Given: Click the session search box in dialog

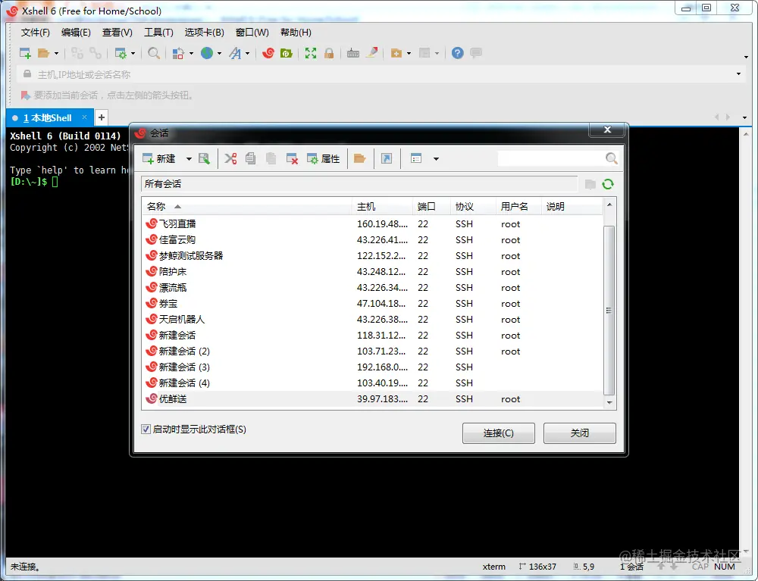Looking at the screenshot, I should point(551,158).
